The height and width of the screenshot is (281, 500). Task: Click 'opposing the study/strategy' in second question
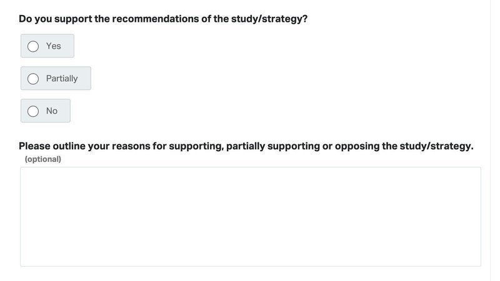point(404,146)
